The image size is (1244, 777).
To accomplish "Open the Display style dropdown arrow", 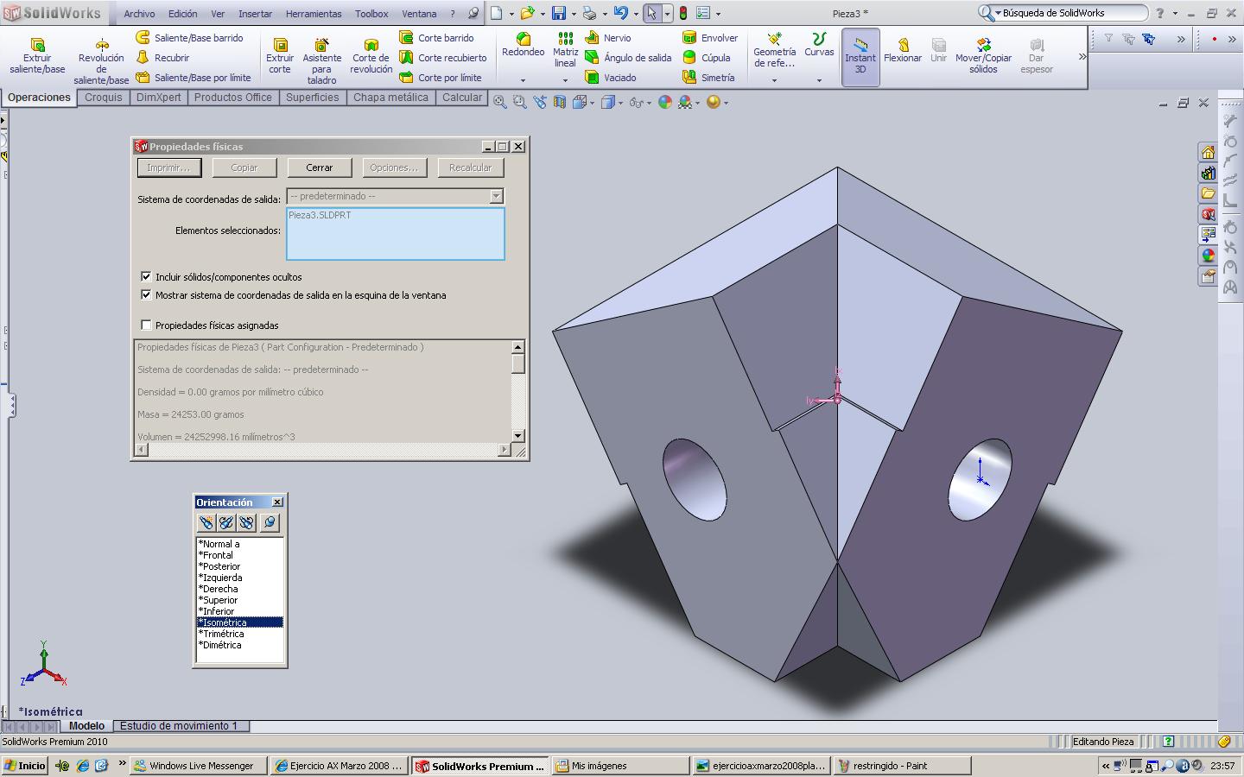I will tap(620, 103).
